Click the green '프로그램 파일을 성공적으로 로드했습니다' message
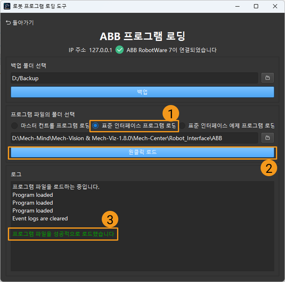 point(63,234)
